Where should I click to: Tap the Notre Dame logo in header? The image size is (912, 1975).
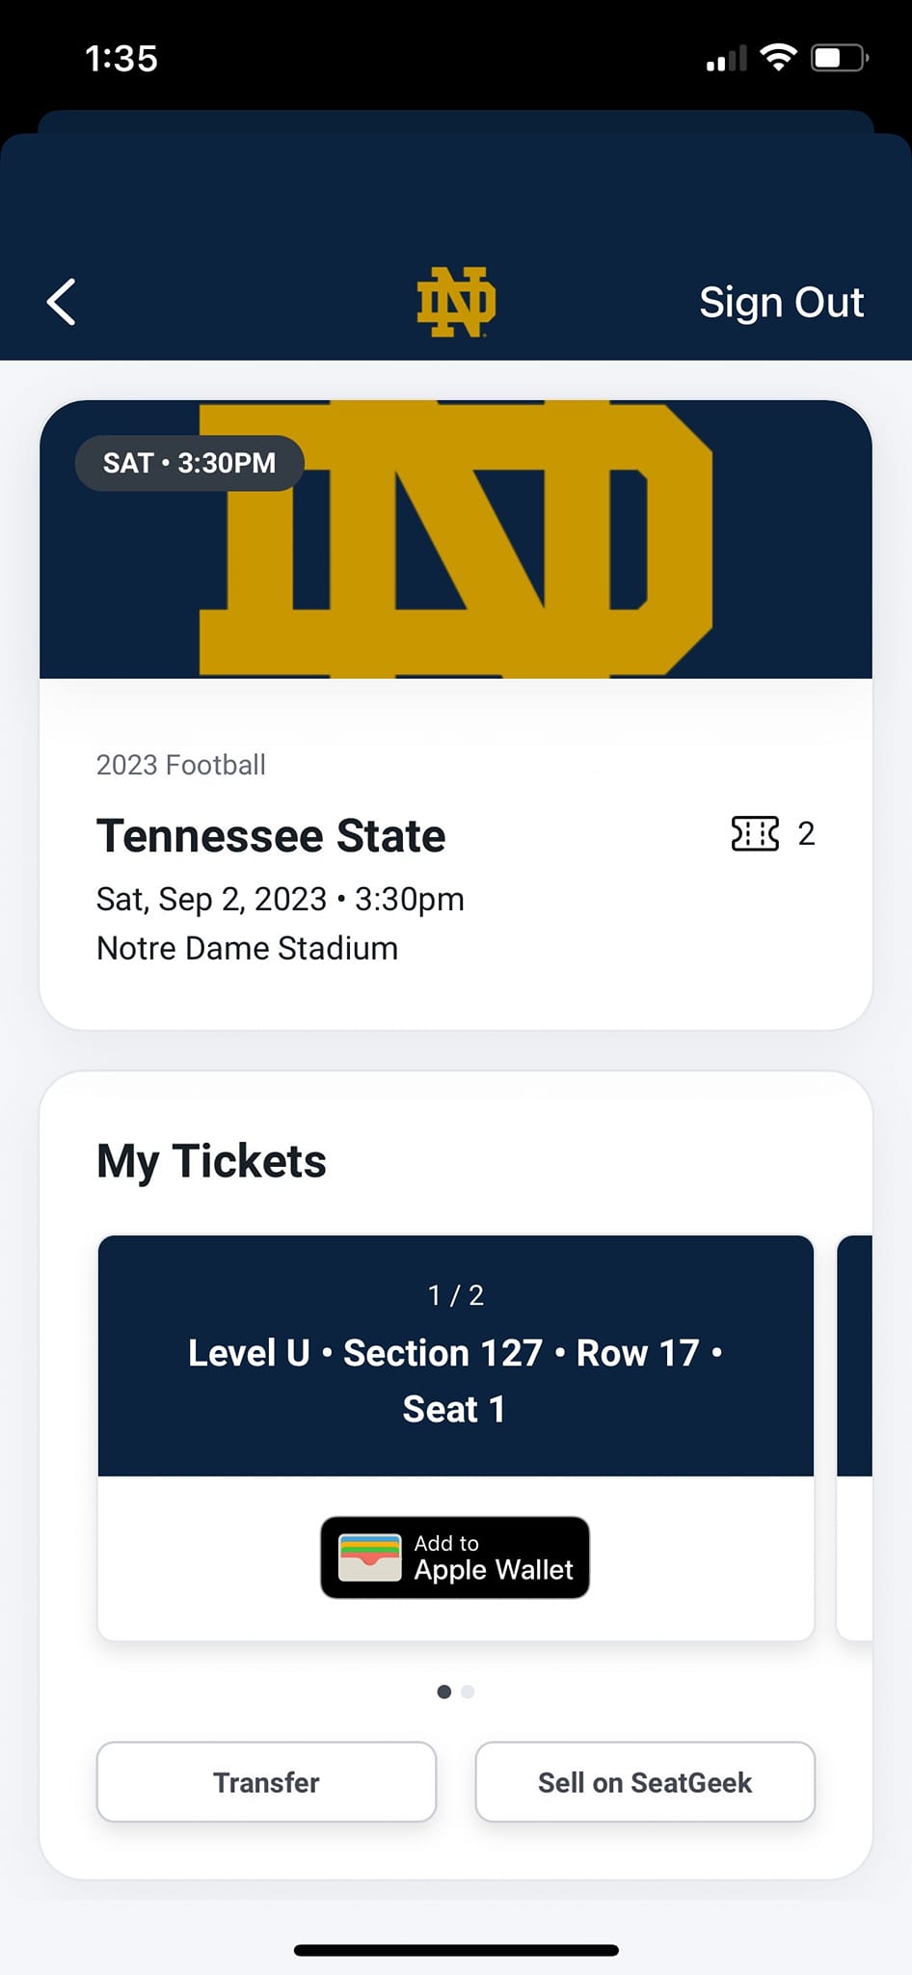tap(456, 302)
